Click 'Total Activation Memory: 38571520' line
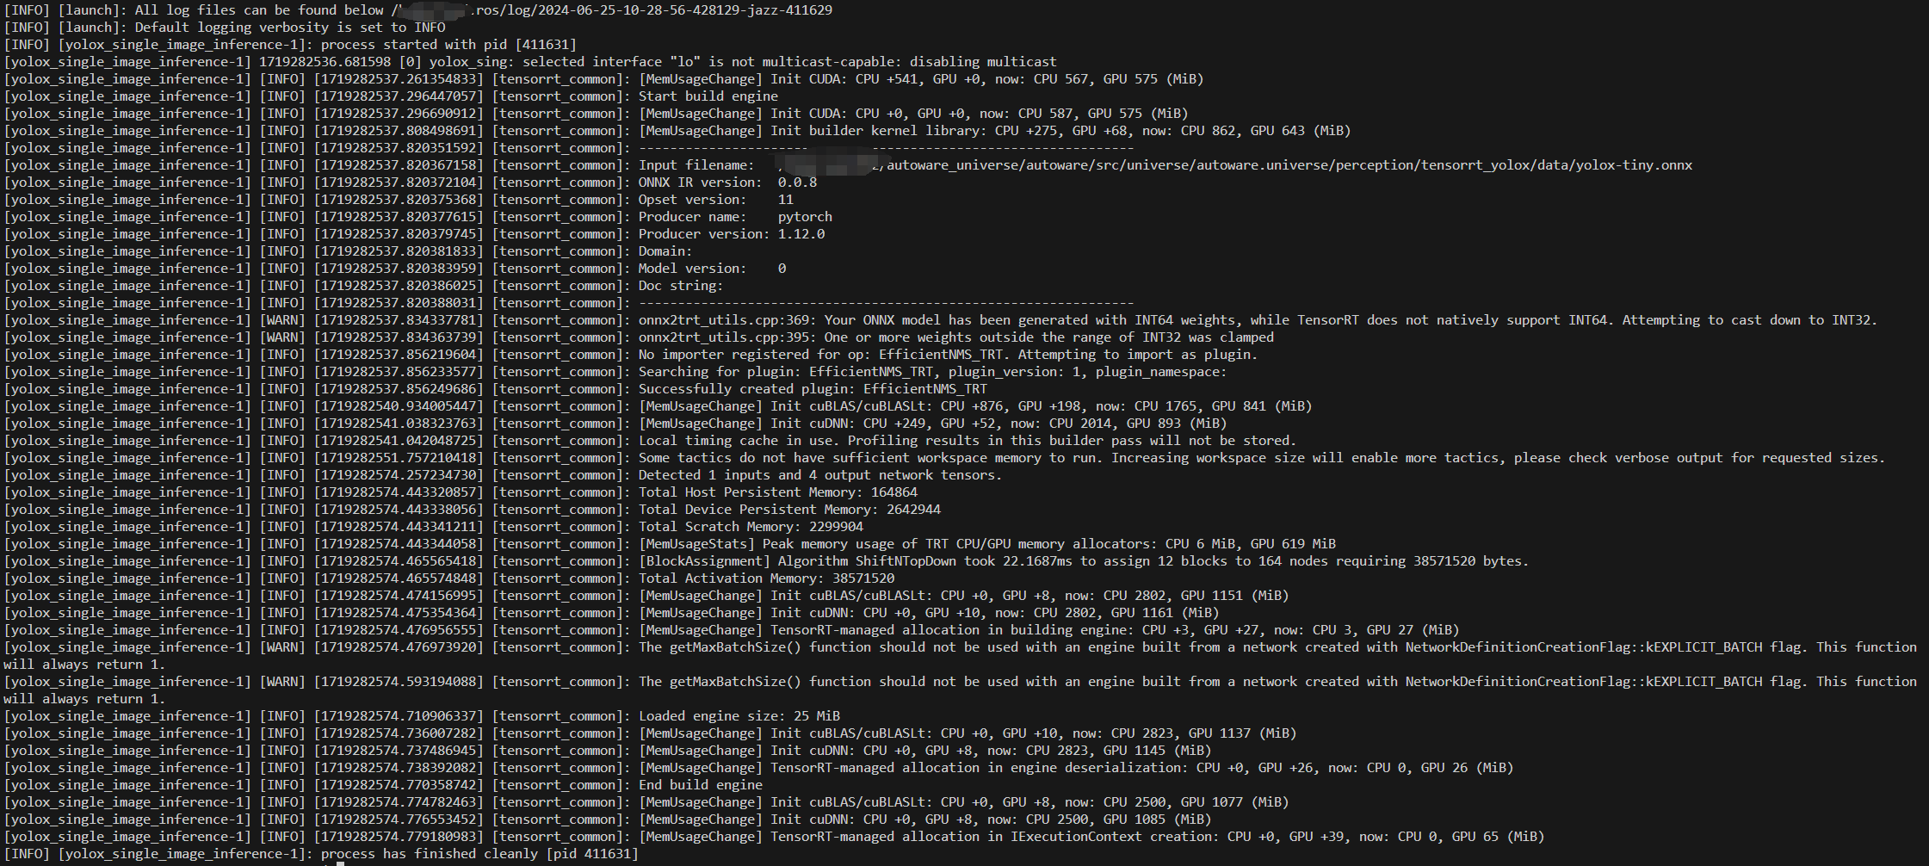1929x866 pixels. pos(449,578)
